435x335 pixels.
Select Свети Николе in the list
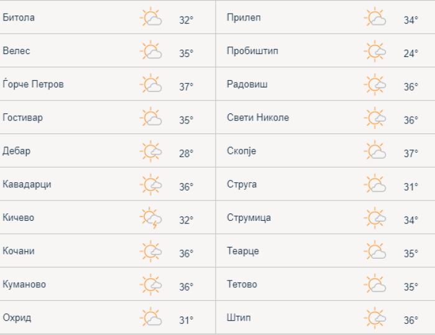258,117
